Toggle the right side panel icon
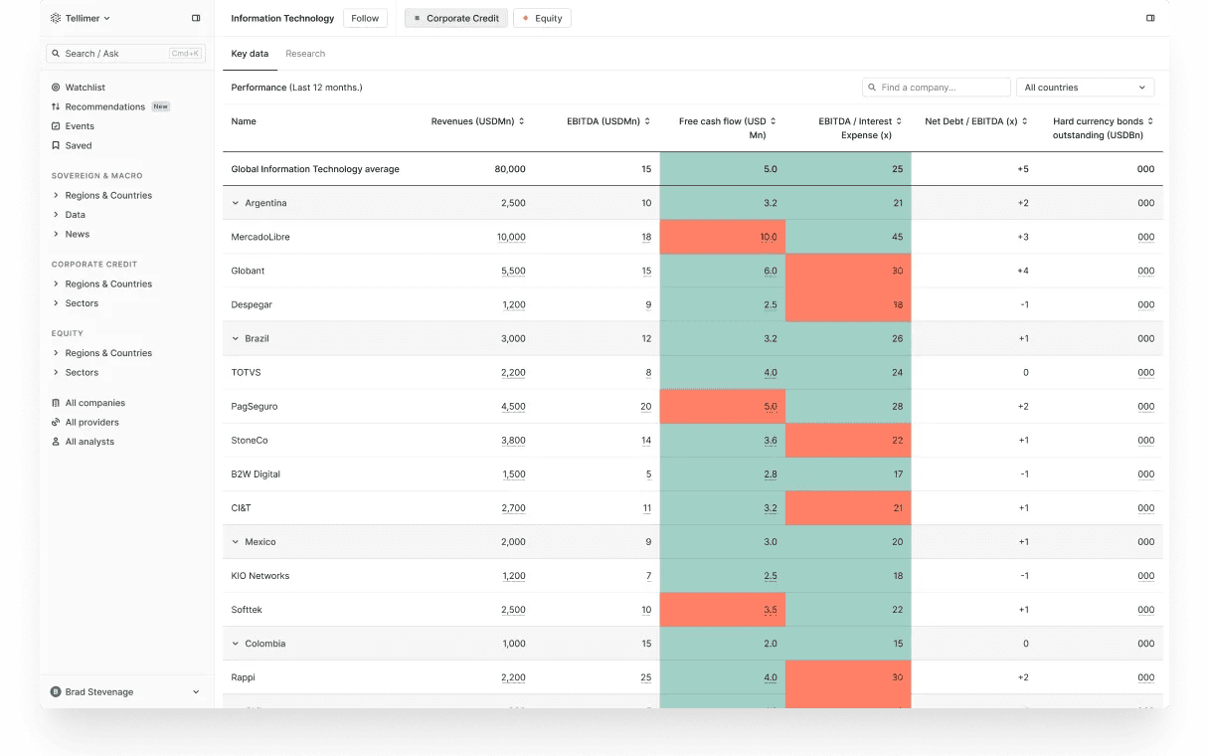The height and width of the screenshot is (756, 1209). (1150, 18)
